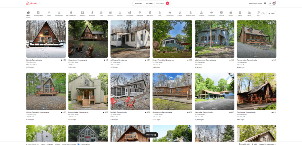Select the Tiny homes category icon
Image resolution: width=302 pixels, height=145 pixels.
pos(130,12)
